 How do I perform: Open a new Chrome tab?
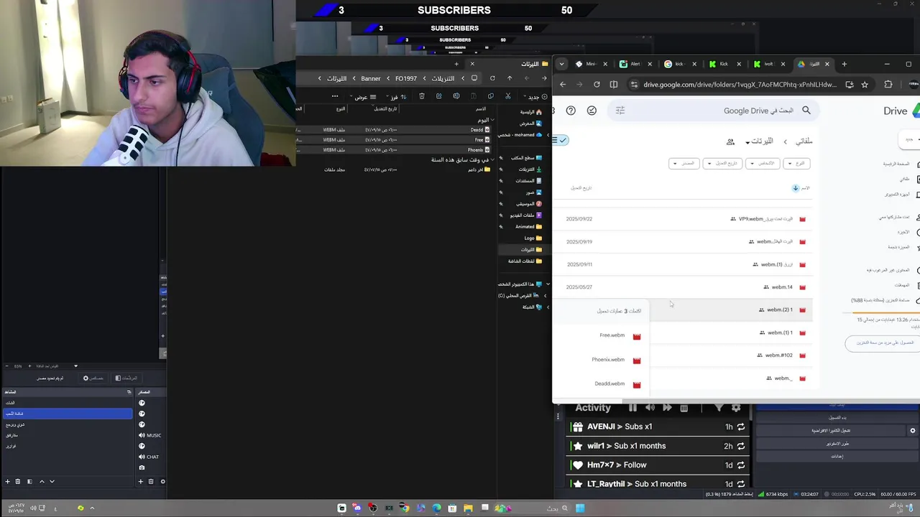[x=845, y=64]
